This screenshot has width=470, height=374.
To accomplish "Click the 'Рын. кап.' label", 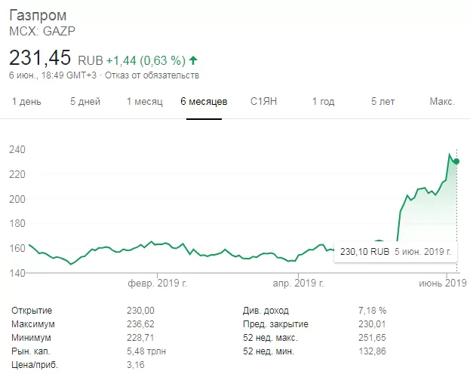I will tap(31, 351).
